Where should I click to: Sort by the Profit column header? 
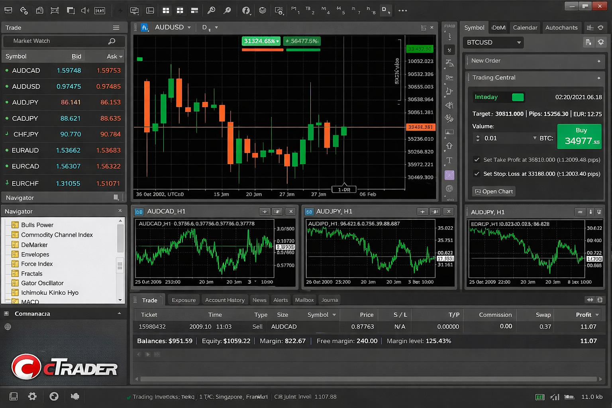pyautogui.click(x=584, y=315)
